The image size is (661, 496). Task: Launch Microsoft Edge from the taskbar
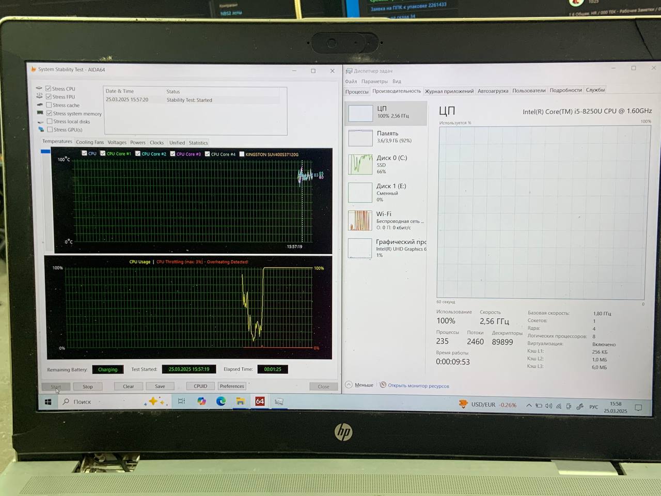221,401
